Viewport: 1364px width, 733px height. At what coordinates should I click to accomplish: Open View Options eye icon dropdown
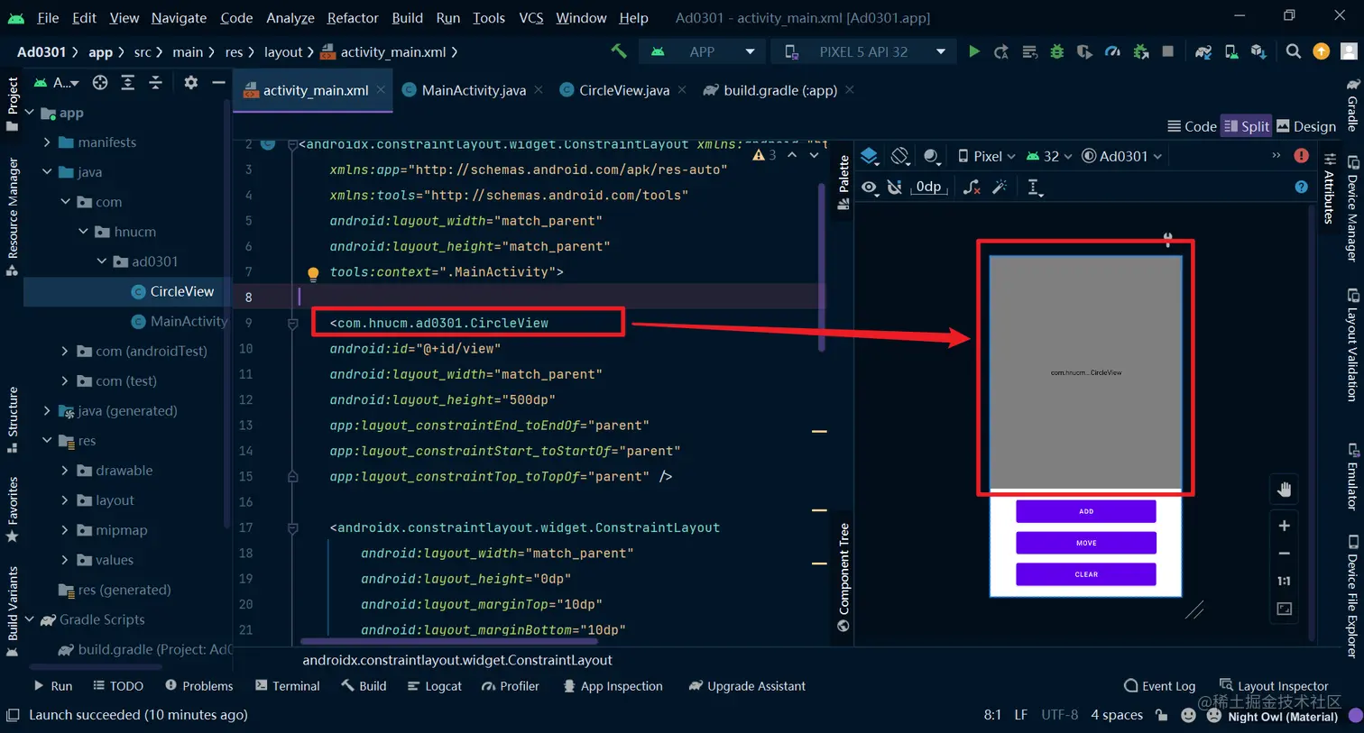click(869, 187)
